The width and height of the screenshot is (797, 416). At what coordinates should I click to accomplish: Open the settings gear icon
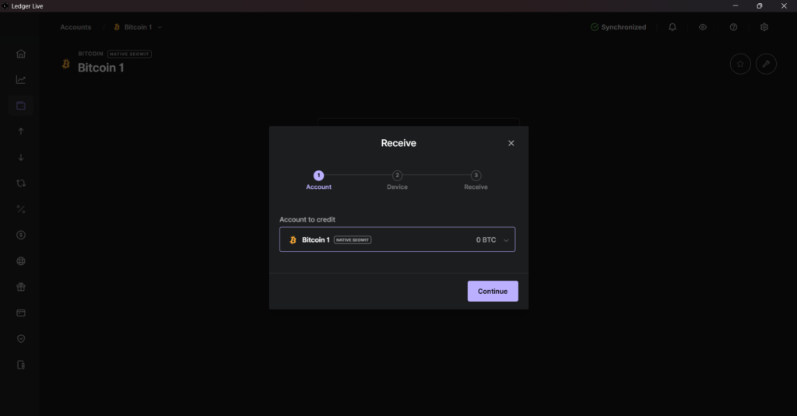click(x=764, y=27)
